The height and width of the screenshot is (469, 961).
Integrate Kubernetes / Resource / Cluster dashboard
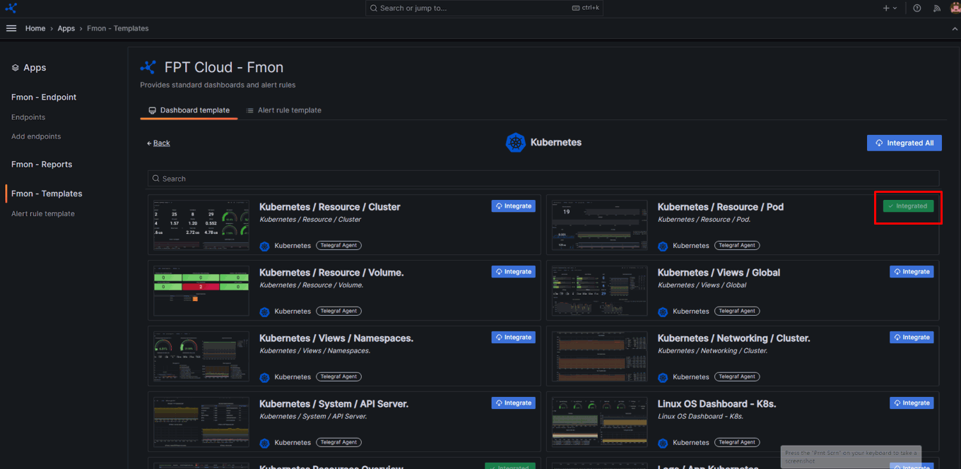pos(514,206)
